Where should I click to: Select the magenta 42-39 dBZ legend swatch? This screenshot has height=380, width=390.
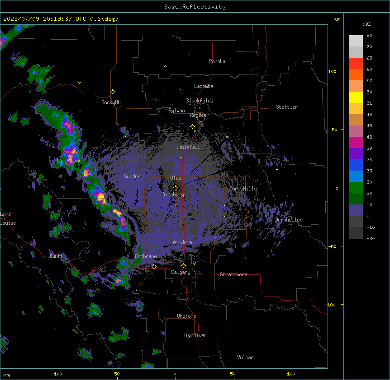(356, 142)
